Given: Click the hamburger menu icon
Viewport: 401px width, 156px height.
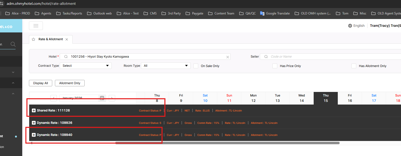Looking at the screenshot, I should (x=36, y=26).
